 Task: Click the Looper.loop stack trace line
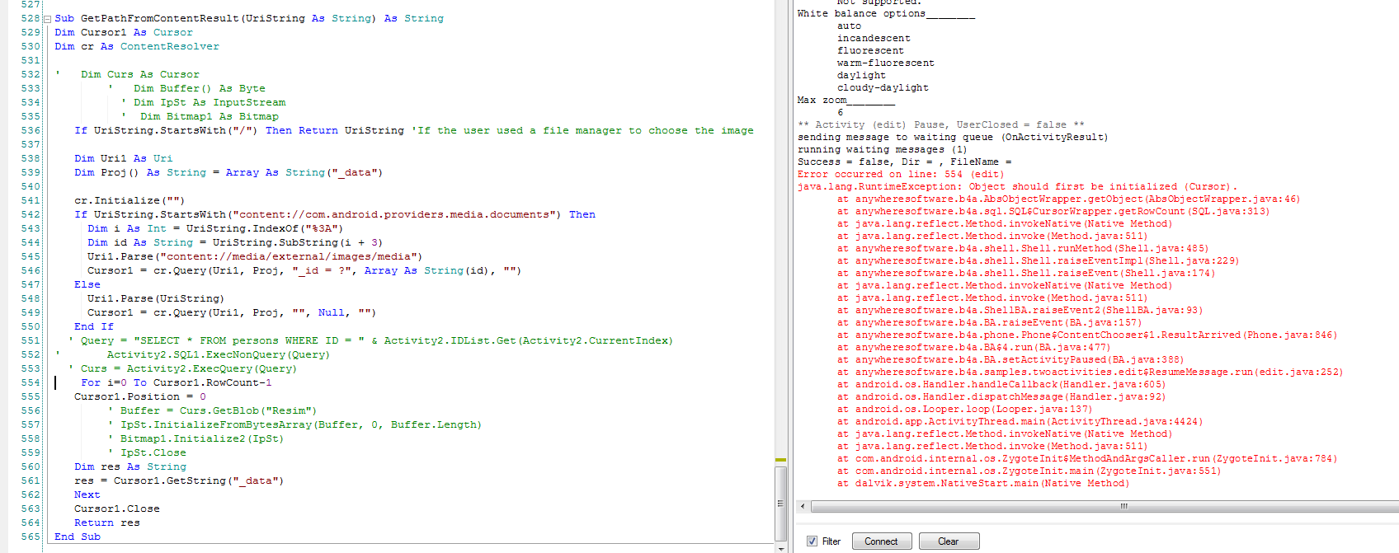(x=965, y=410)
